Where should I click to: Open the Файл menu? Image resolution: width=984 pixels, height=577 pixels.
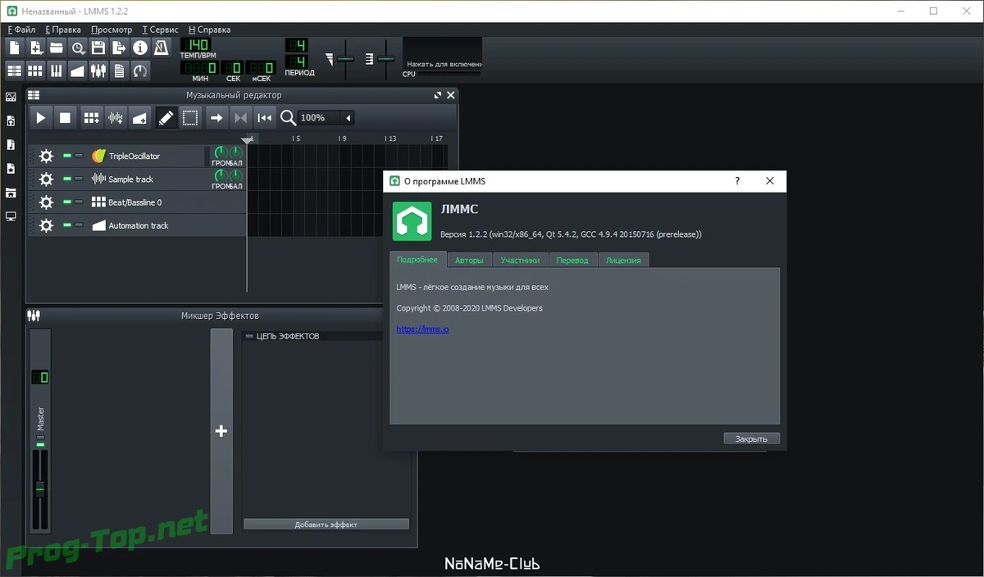(x=20, y=30)
